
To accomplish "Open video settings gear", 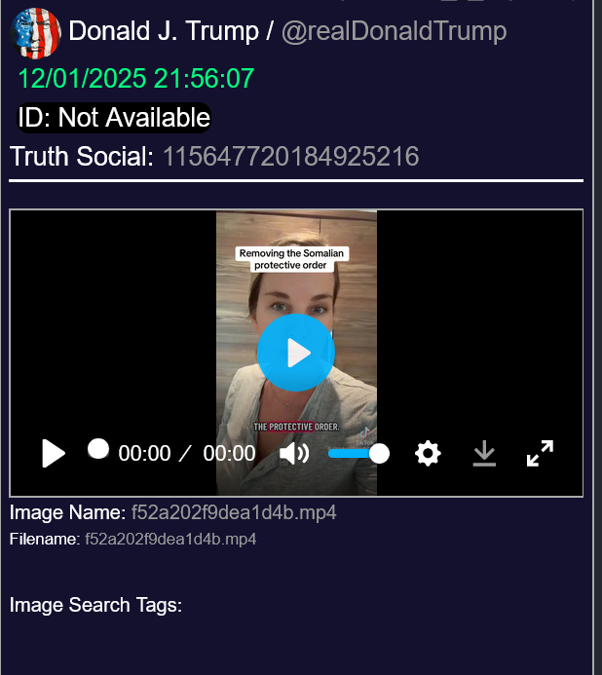I will (x=428, y=454).
